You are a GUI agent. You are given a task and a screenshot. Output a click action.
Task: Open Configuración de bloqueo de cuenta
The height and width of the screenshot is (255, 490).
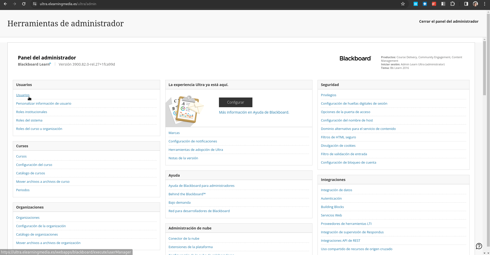(x=348, y=162)
